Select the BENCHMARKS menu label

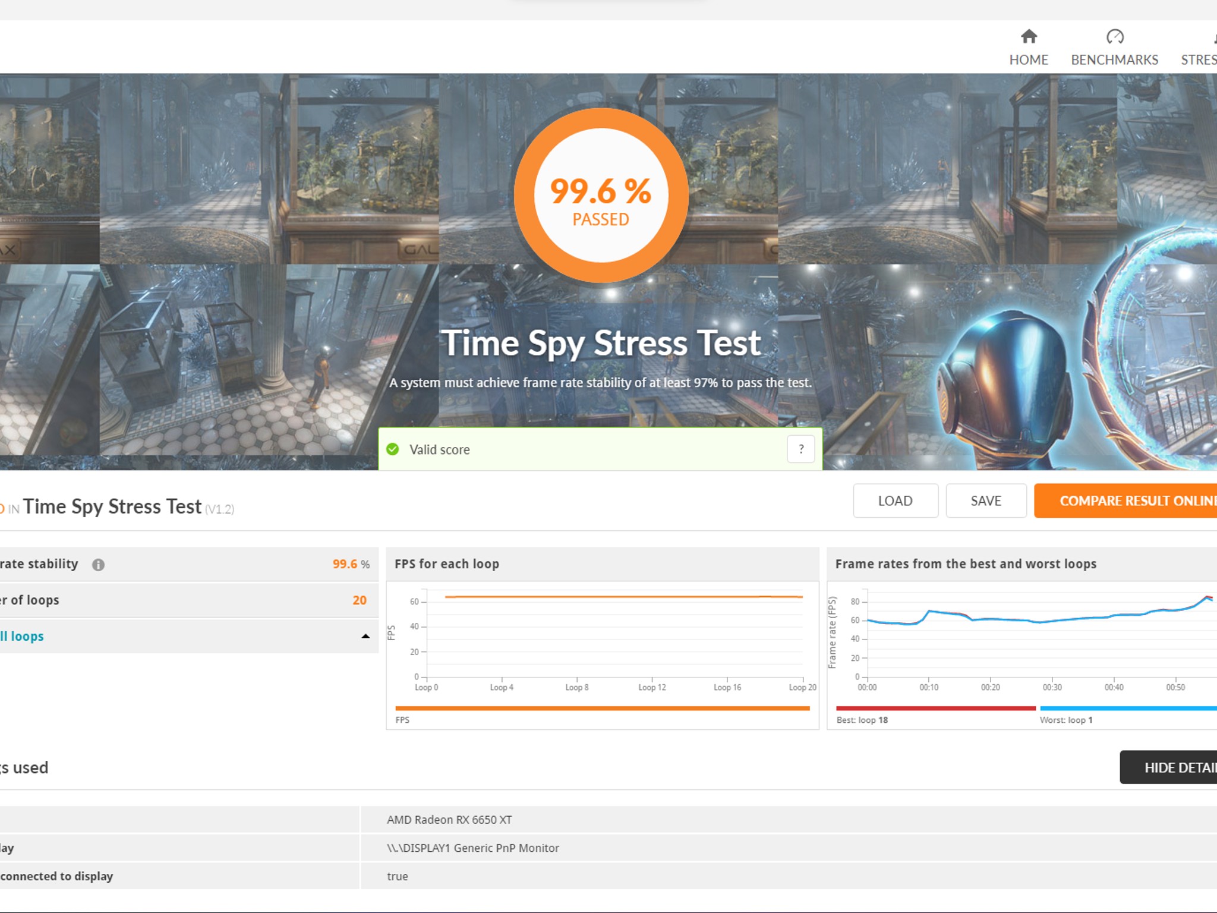pyautogui.click(x=1114, y=60)
